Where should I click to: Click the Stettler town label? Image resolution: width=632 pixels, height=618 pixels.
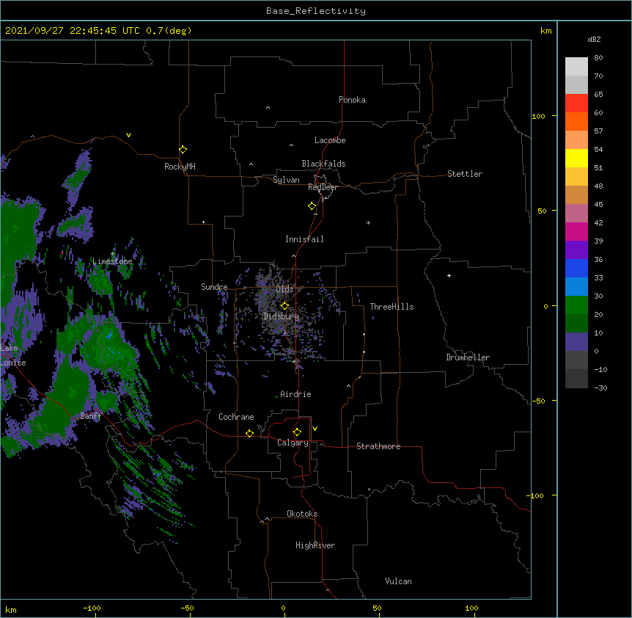pyautogui.click(x=465, y=174)
